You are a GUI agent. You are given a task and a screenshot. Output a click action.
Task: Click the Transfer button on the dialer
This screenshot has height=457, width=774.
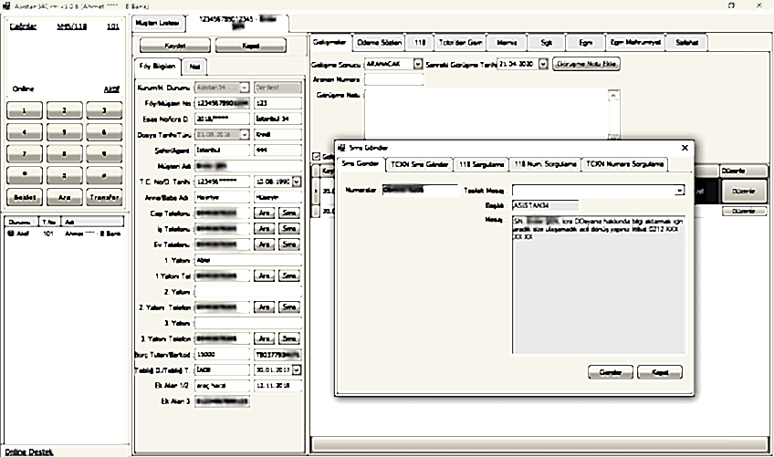click(x=105, y=196)
